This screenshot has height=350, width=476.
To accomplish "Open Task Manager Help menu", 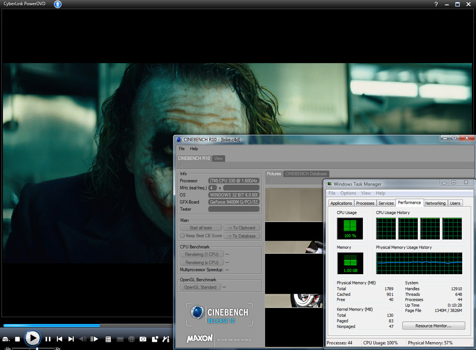I will 380,193.
